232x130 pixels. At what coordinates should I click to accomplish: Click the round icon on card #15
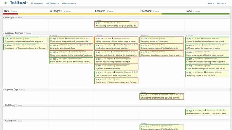(x=51, y=39)
